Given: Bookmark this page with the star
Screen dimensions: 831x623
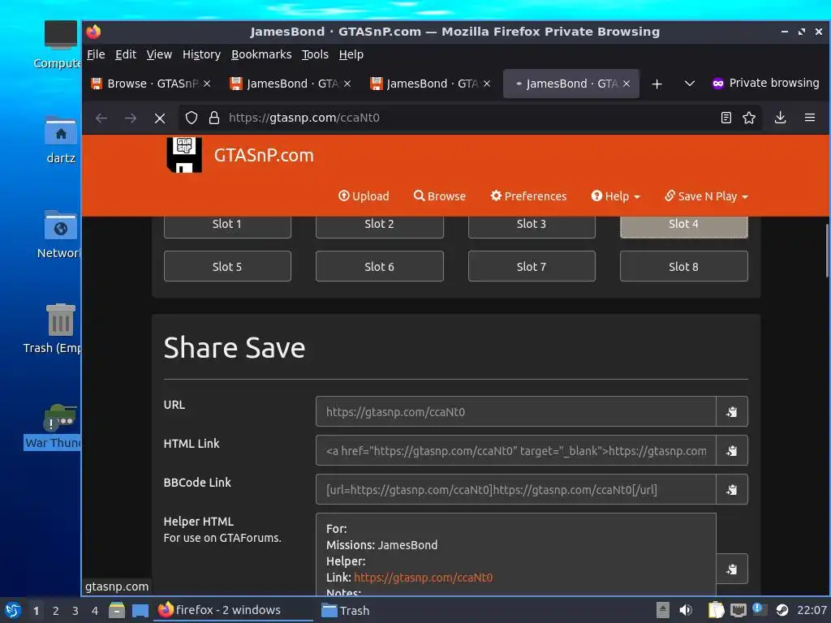Looking at the screenshot, I should pyautogui.click(x=749, y=118).
